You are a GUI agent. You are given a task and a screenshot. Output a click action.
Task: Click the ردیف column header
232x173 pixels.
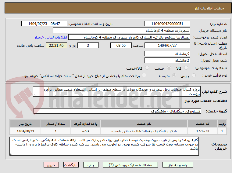[x=222, y=124]
